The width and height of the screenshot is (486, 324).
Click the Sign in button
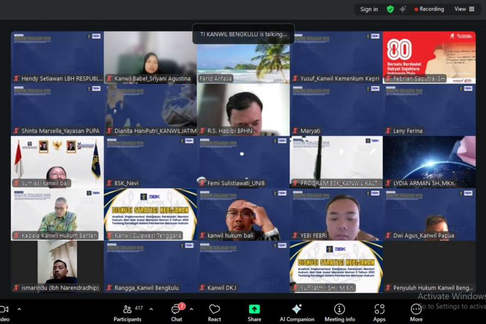369,9
